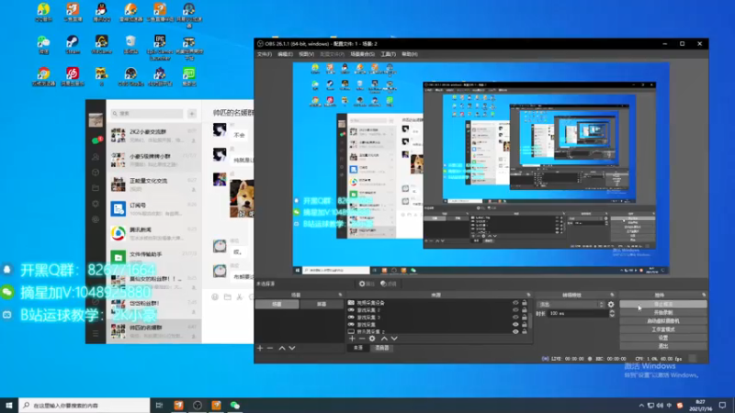Click the 工作室模式 button
This screenshot has width=735, height=413.
[x=662, y=329]
